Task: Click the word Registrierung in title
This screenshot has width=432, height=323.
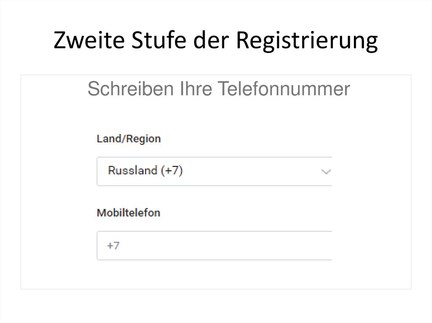Action: 306,42
